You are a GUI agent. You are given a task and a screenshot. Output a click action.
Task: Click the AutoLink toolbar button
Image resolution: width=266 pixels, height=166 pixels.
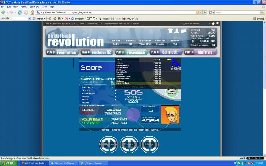pyautogui.click(x=104, y=18)
